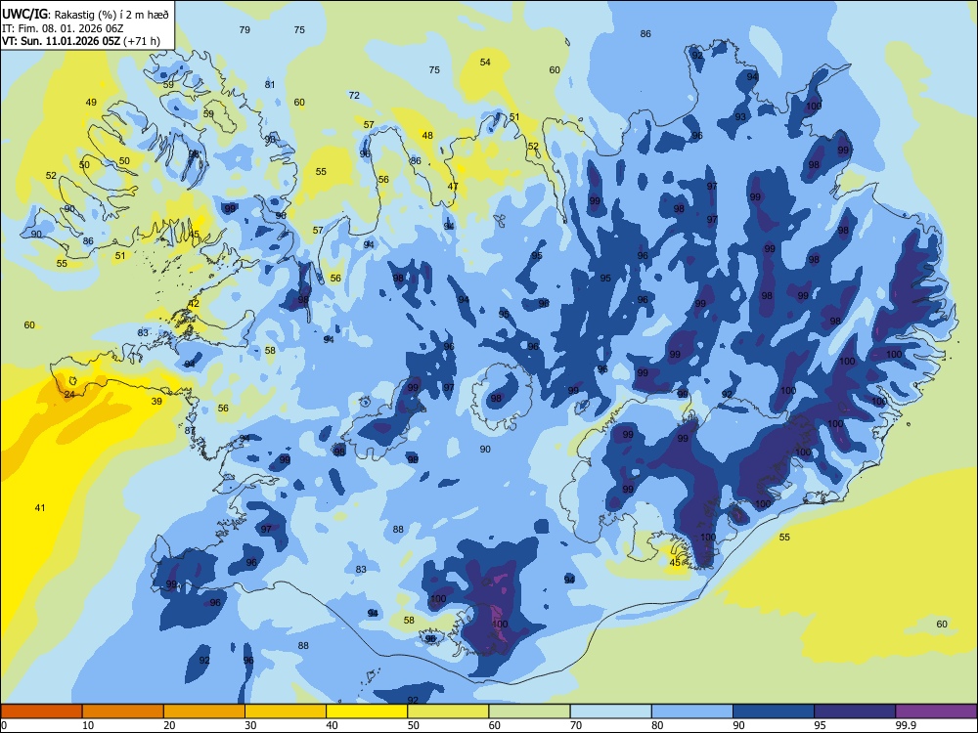
Task: Select the orange 10–20 legend color block
Action: (123, 711)
